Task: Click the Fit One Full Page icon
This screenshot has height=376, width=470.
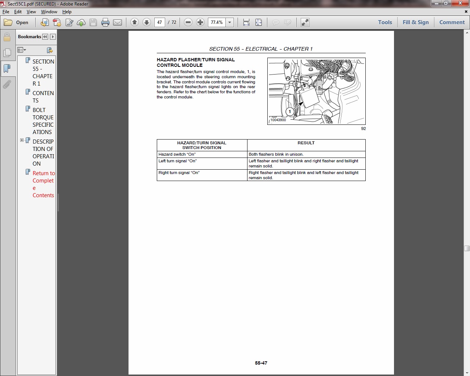Action: (x=258, y=22)
